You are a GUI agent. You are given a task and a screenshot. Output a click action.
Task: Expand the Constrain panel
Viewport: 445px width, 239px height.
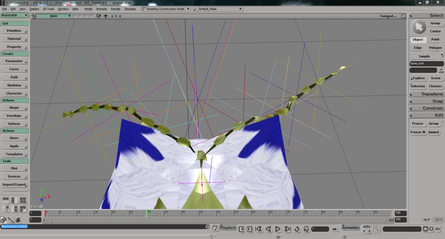pos(427,109)
